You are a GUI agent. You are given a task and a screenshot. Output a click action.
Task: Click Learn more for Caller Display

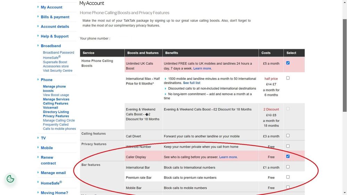pyautogui.click(x=228, y=157)
